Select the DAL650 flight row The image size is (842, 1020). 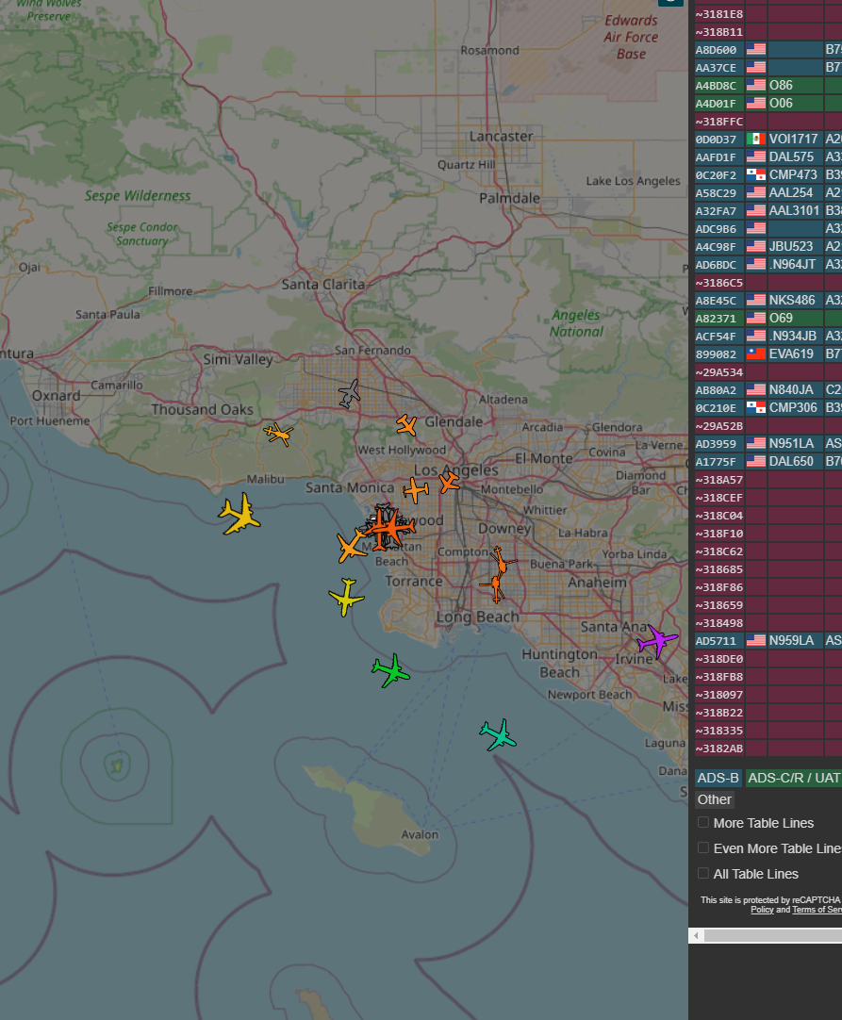click(x=768, y=461)
